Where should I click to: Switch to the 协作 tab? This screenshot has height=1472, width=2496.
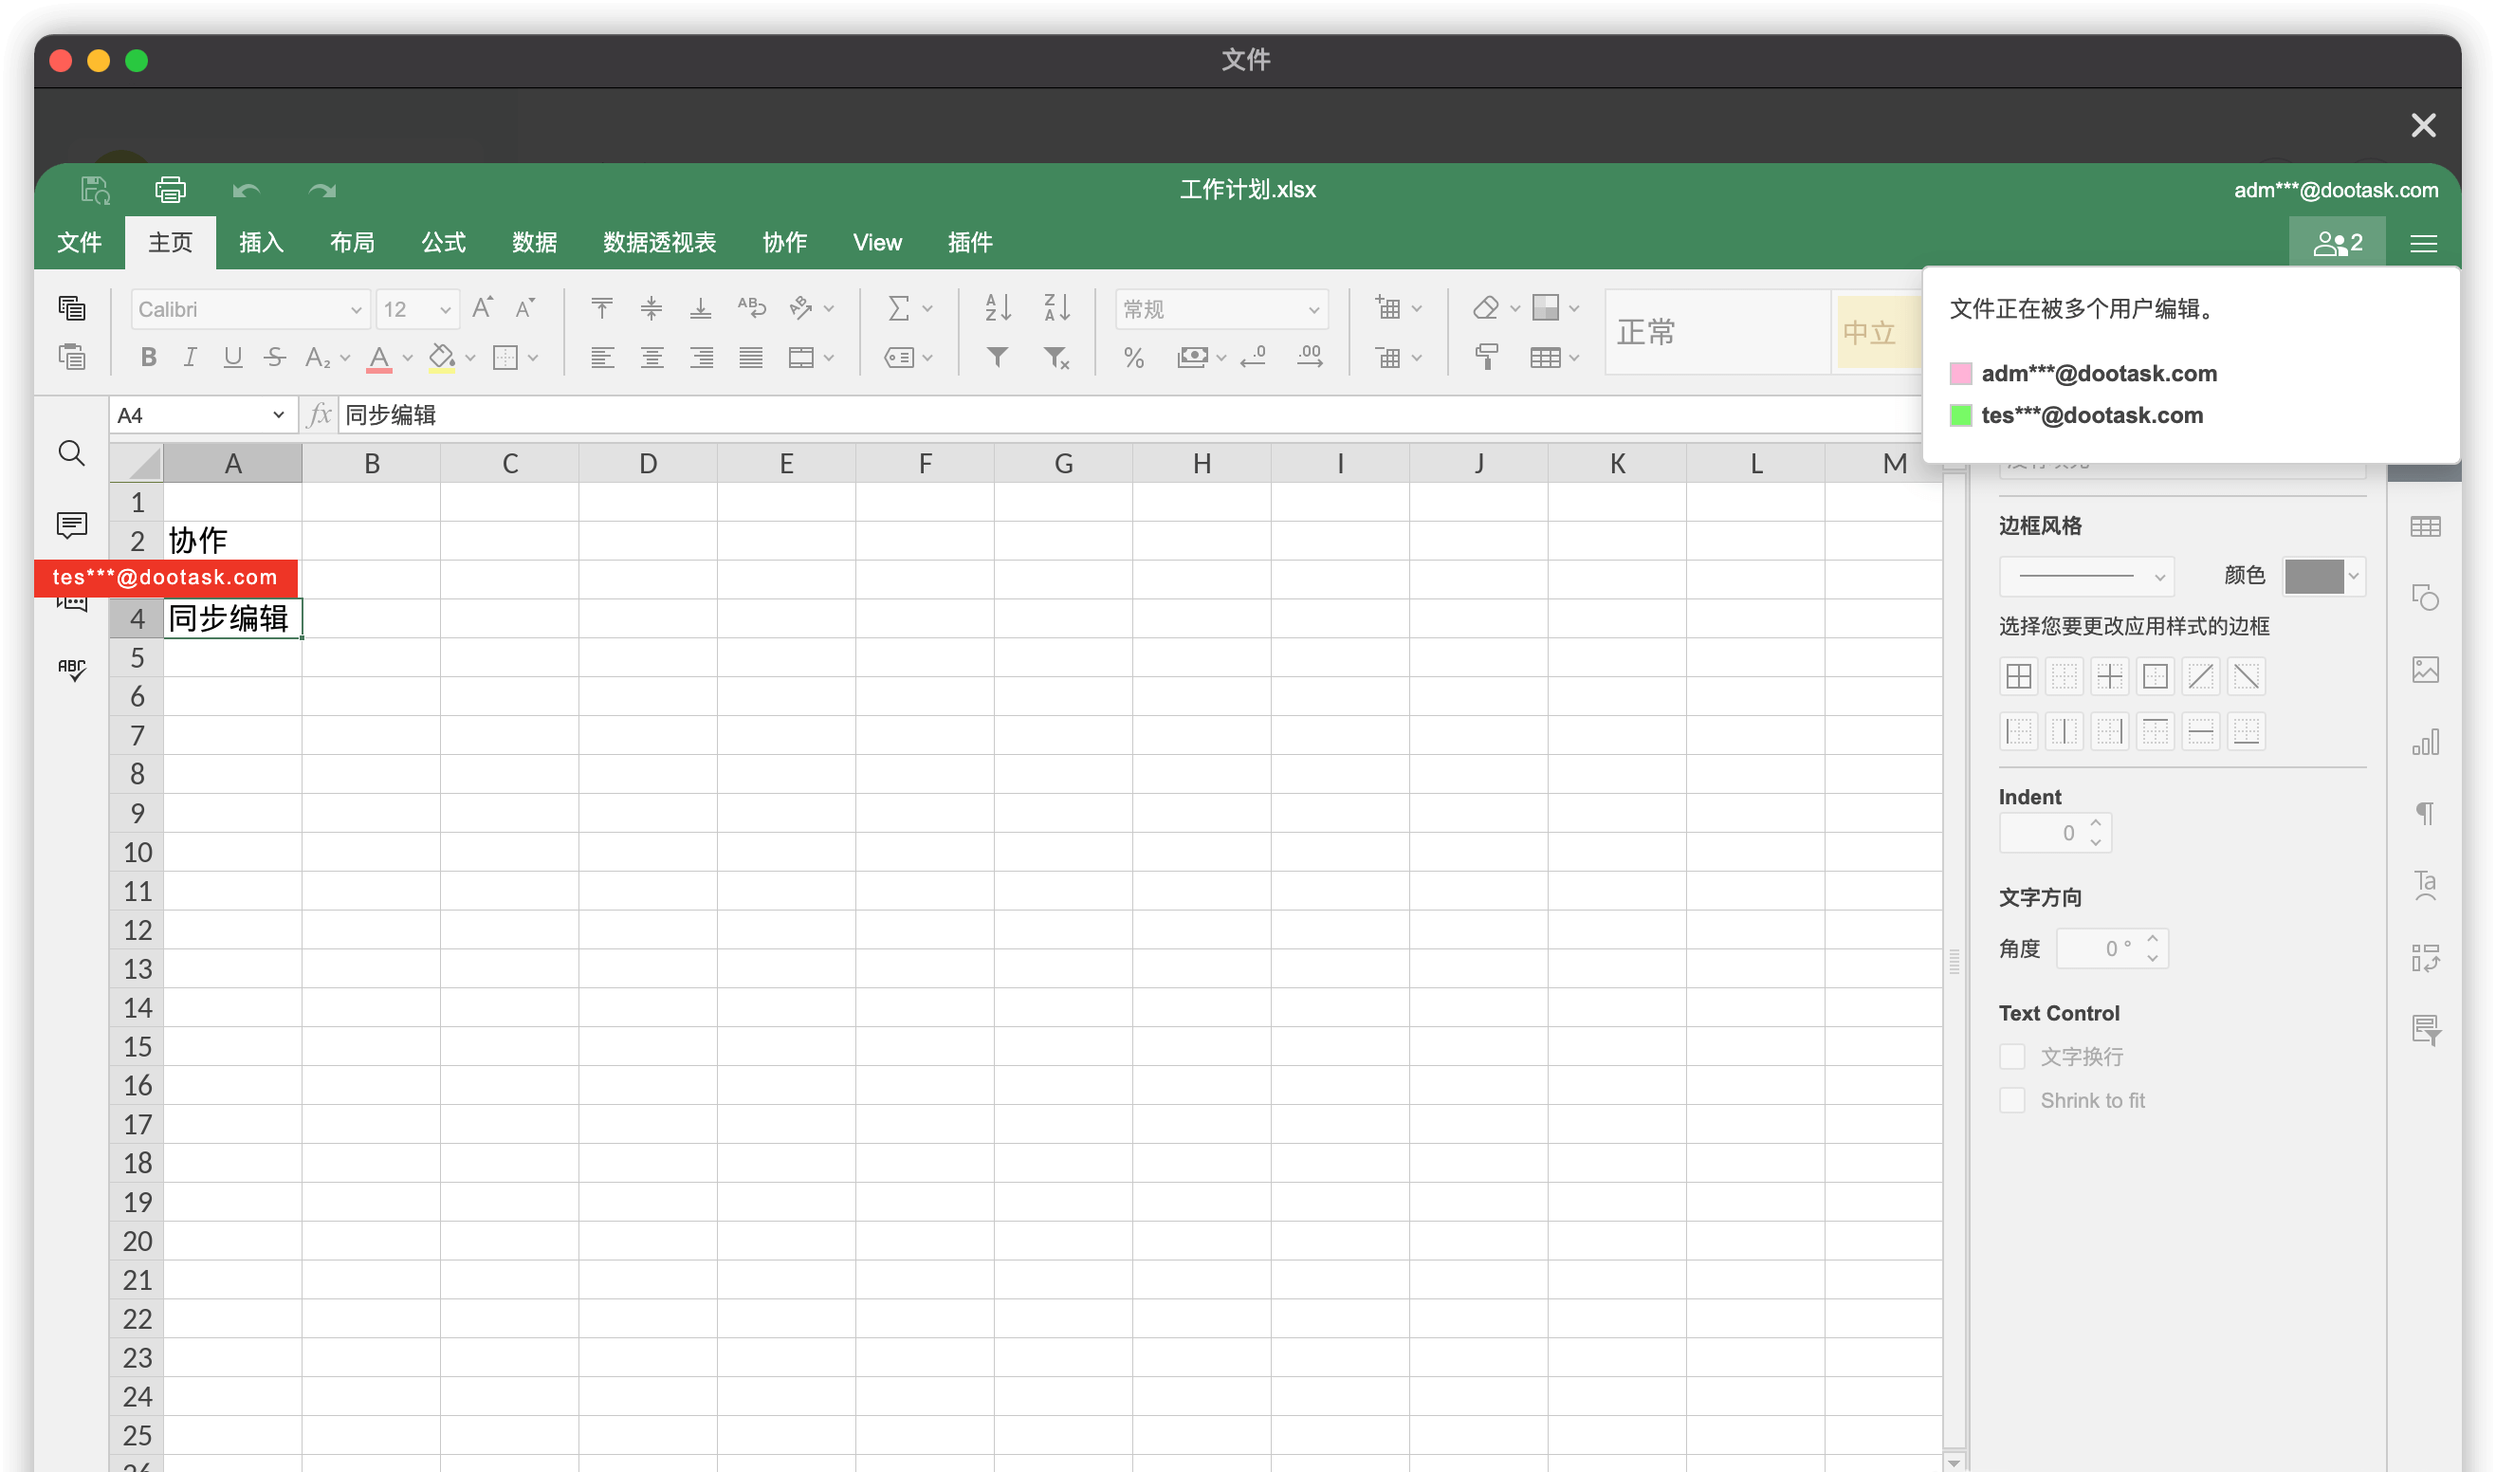(784, 243)
